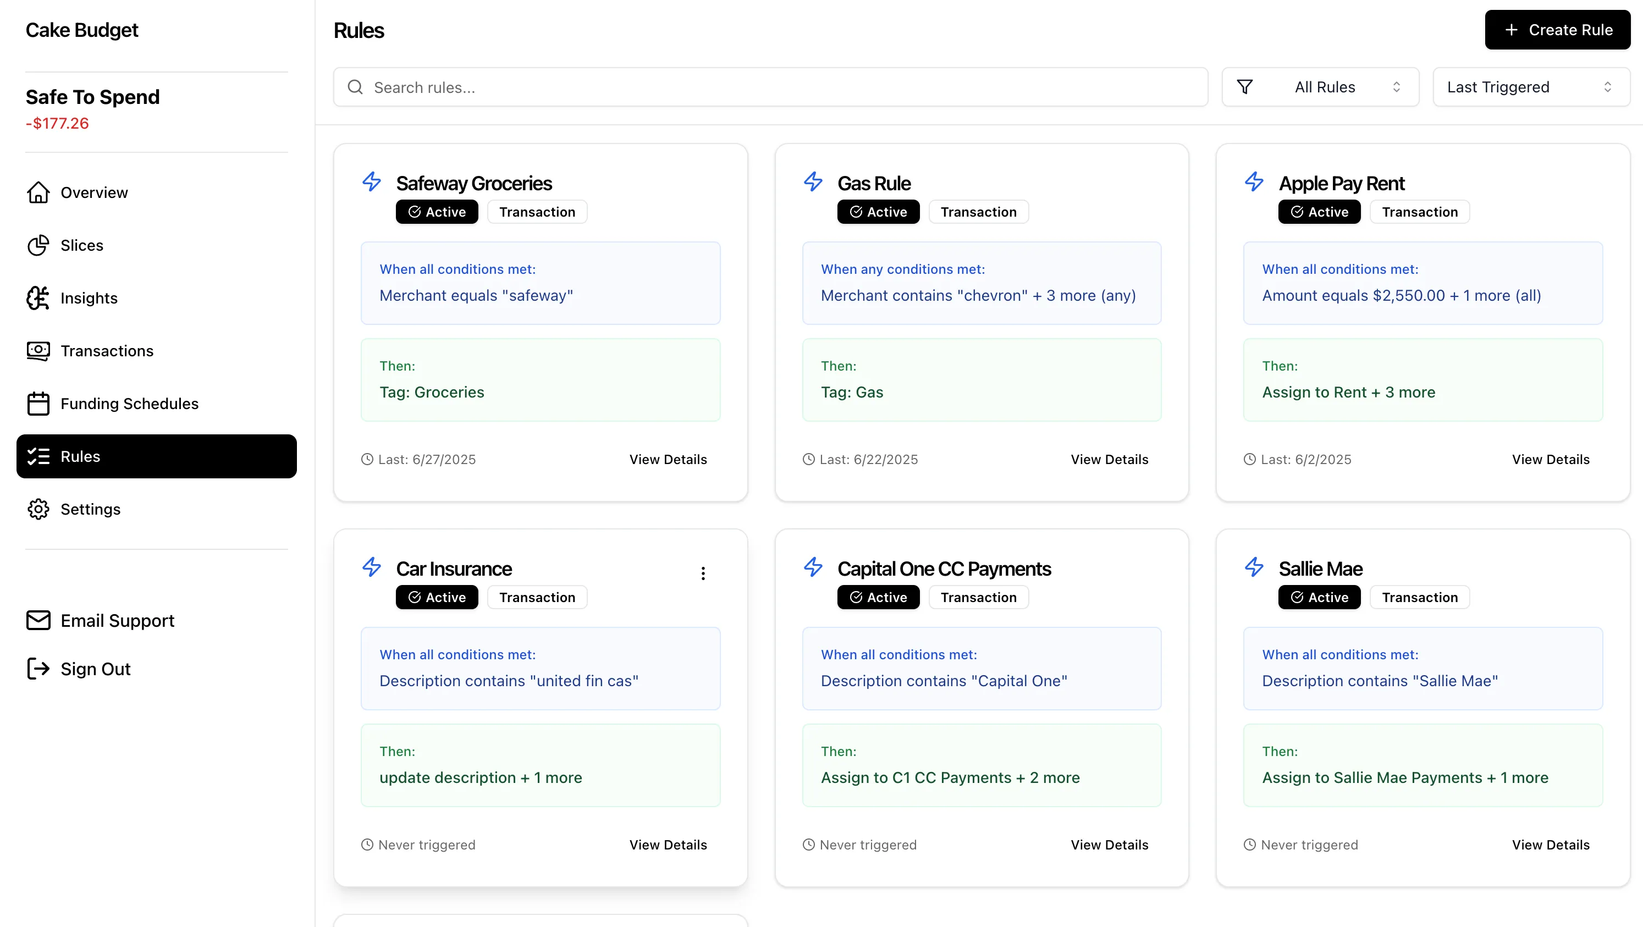Viewport: 1643px width, 927px height.
Task: Click the Safe To Spend amount -$177.26
Action: tap(57, 123)
